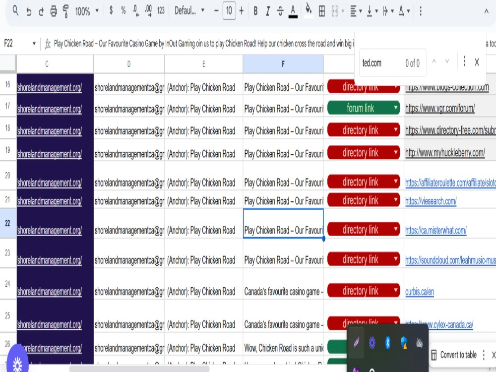This screenshot has height=372, width=496.
Task: Click the horizontal scrollbar
Action: pyautogui.click(x=139, y=369)
